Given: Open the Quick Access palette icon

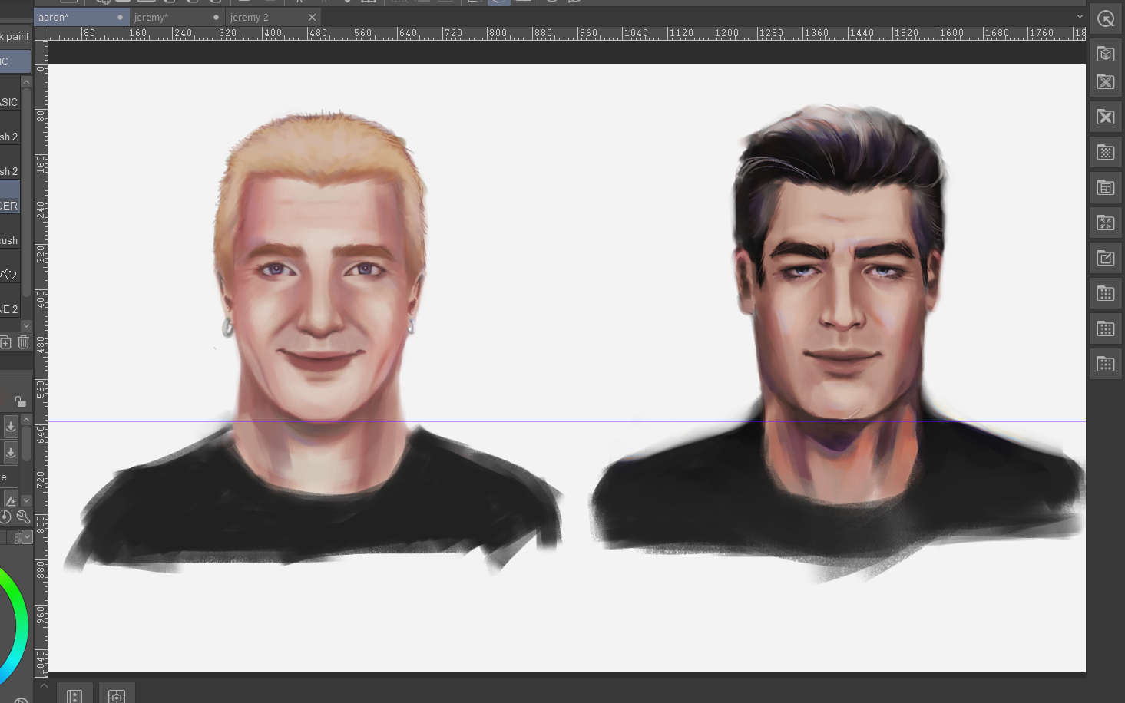Looking at the screenshot, I should [1105, 19].
